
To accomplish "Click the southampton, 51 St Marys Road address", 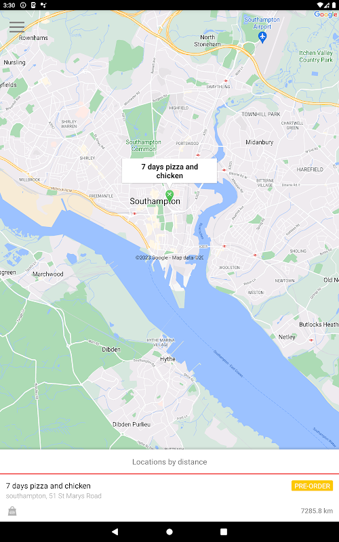I will (x=54, y=496).
